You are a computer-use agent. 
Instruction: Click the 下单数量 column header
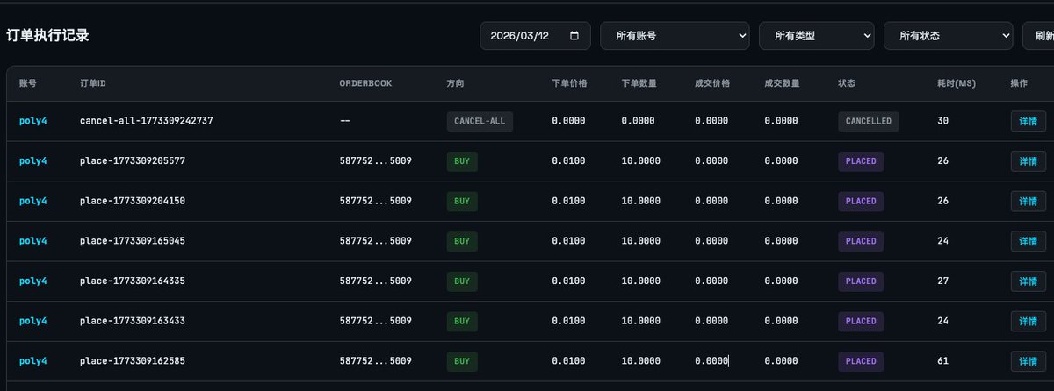pyautogui.click(x=639, y=83)
